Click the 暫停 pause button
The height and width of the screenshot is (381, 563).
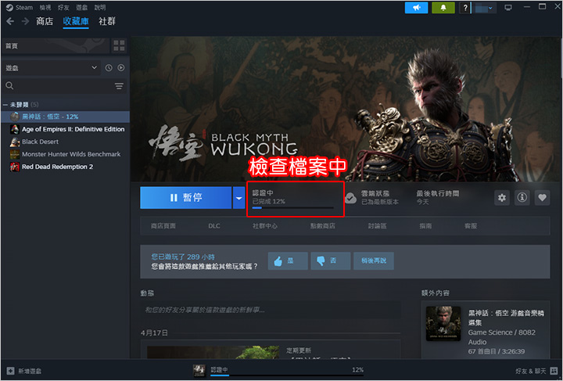(x=185, y=198)
